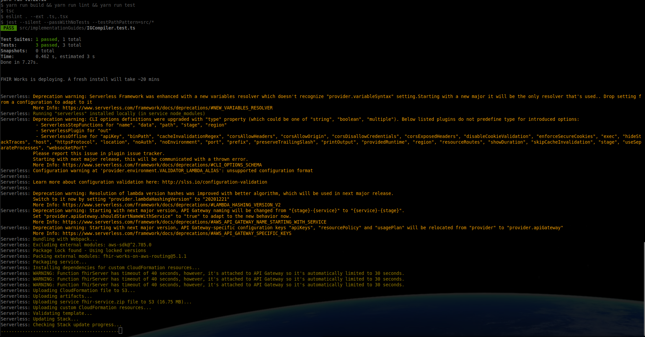Click the green PASS badge
This screenshot has width=645, height=337.
(x=9, y=28)
